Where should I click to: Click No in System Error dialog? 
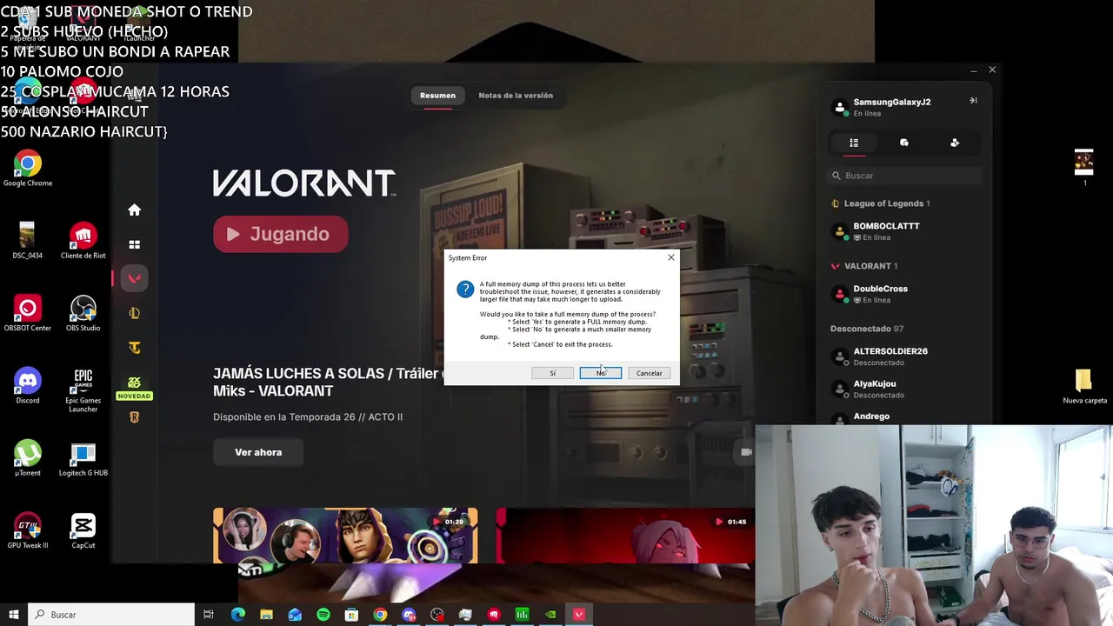pos(600,373)
